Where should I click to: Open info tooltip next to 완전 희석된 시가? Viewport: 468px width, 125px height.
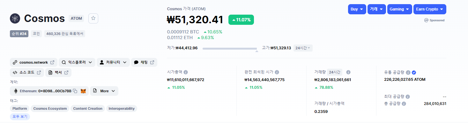coord(277,72)
